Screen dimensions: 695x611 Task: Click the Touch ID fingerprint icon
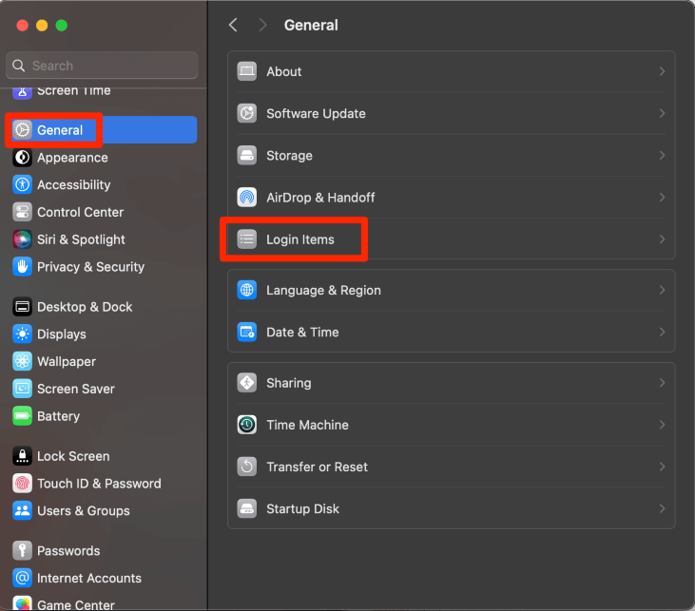[x=22, y=484]
